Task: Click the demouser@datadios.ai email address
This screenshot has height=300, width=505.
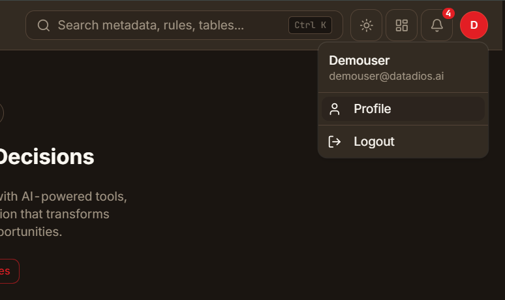Action: (x=386, y=76)
